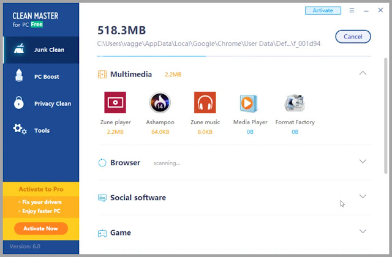Click the Zune music headphones icon
This screenshot has height=257, width=392.
pyautogui.click(x=205, y=102)
